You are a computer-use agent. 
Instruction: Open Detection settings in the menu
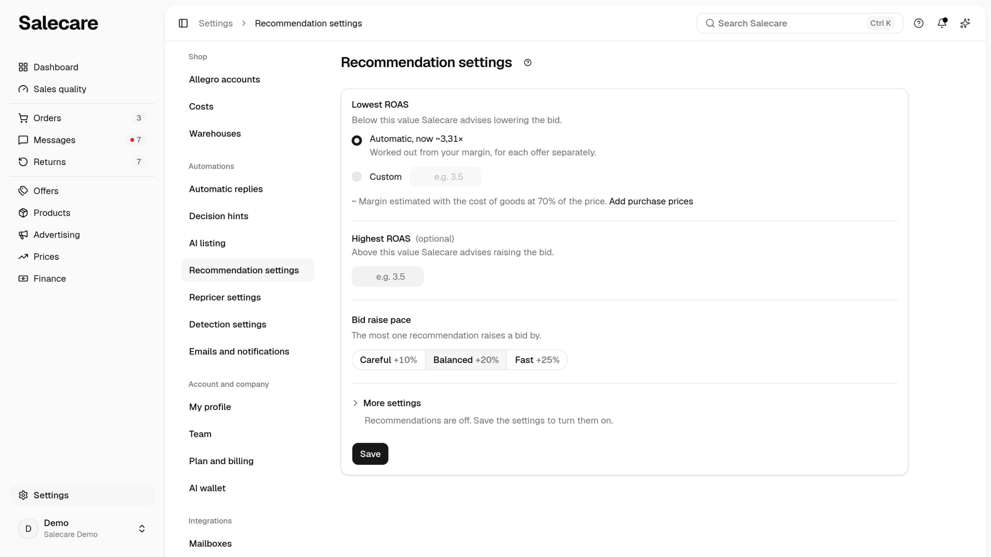248,324
